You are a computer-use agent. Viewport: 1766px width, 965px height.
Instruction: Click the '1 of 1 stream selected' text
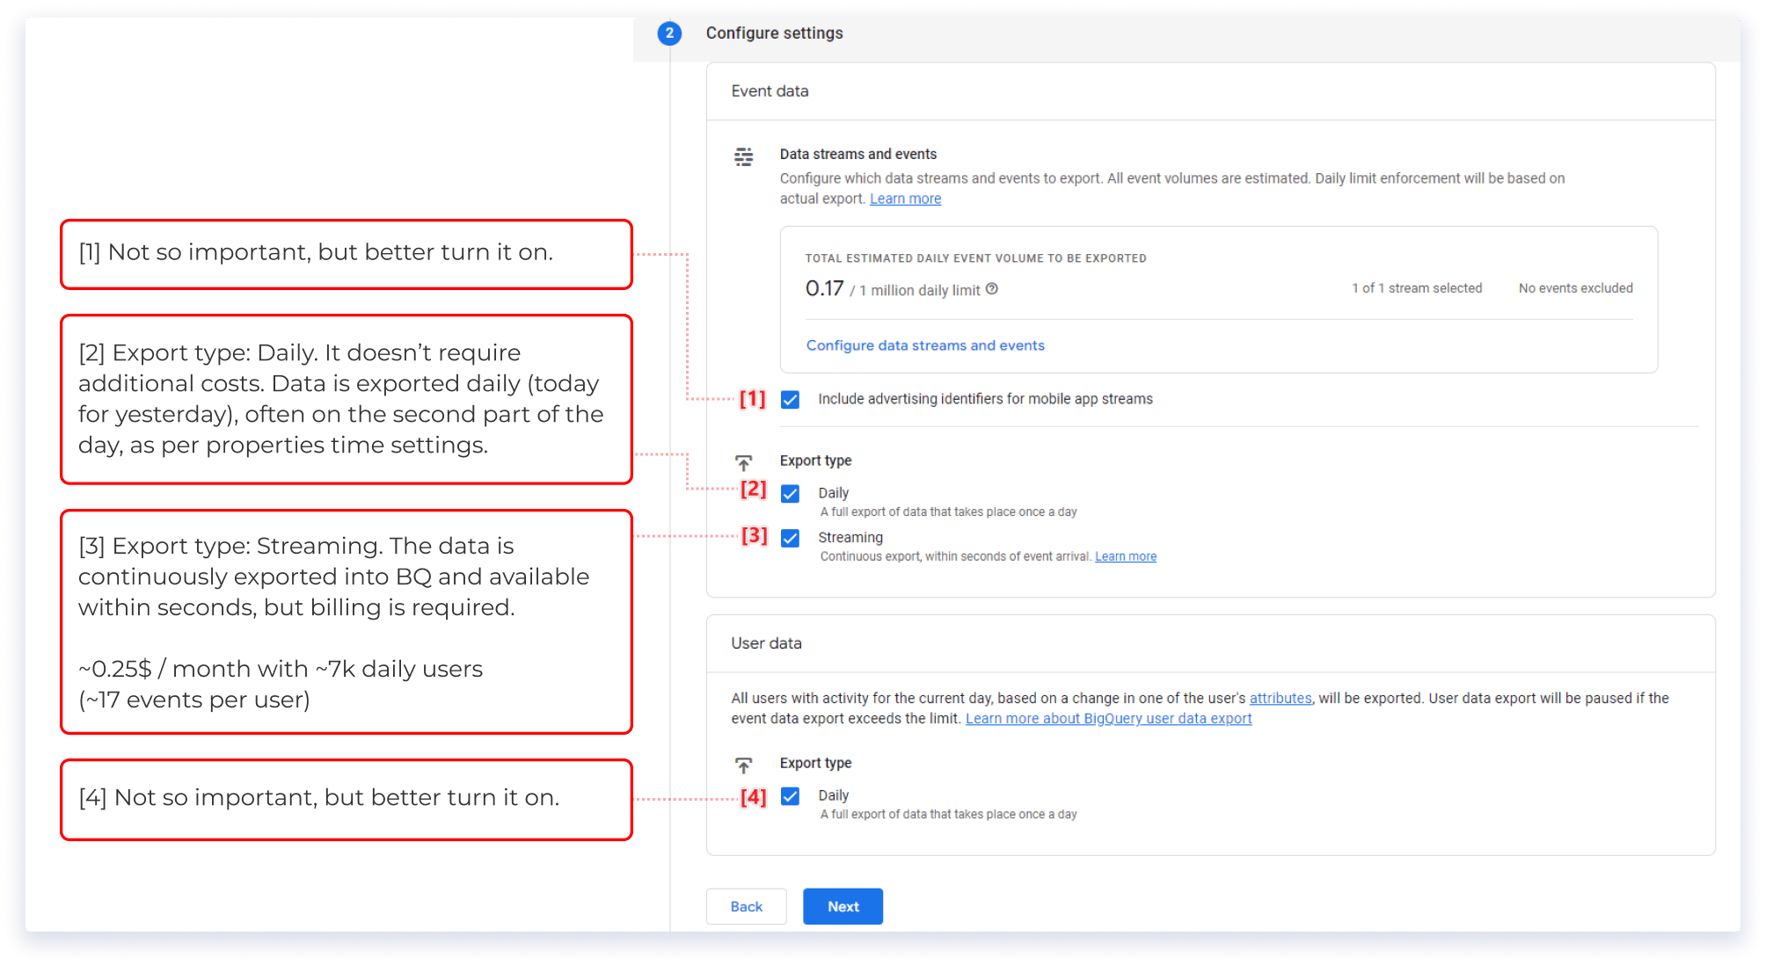click(1417, 288)
